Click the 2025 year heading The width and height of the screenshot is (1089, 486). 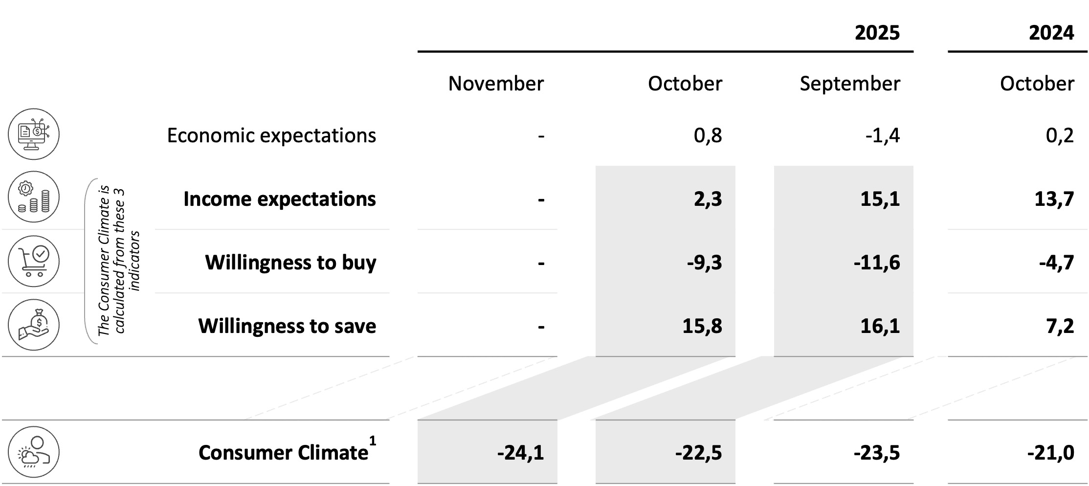tap(877, 33)
